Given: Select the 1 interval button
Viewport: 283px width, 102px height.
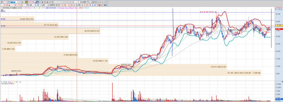Looking at the screenshot, I should 55,2.
